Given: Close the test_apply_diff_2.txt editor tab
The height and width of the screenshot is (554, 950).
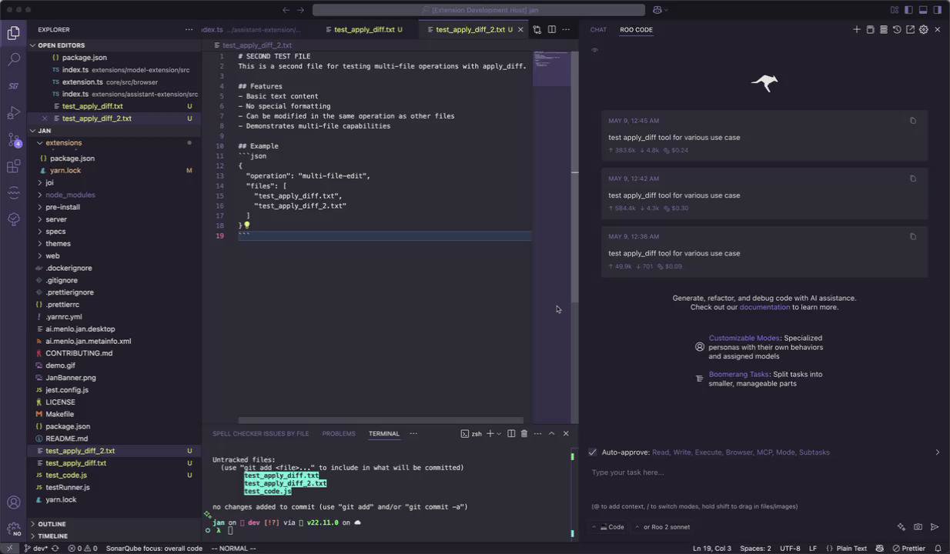Looking at the screenshot, I should point(520,29).
